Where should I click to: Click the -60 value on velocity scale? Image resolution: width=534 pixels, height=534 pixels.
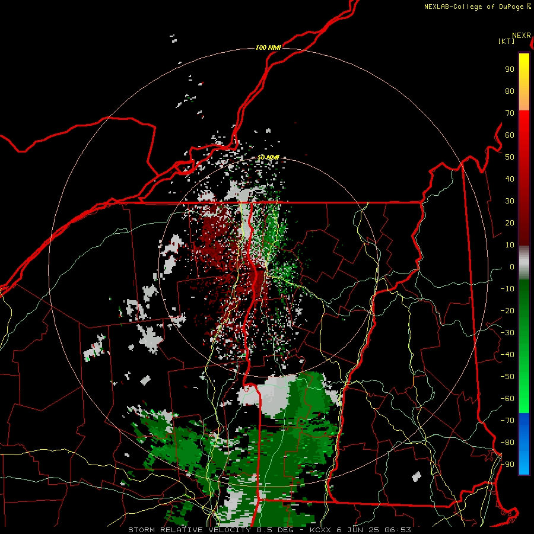[x=507, y=399]
